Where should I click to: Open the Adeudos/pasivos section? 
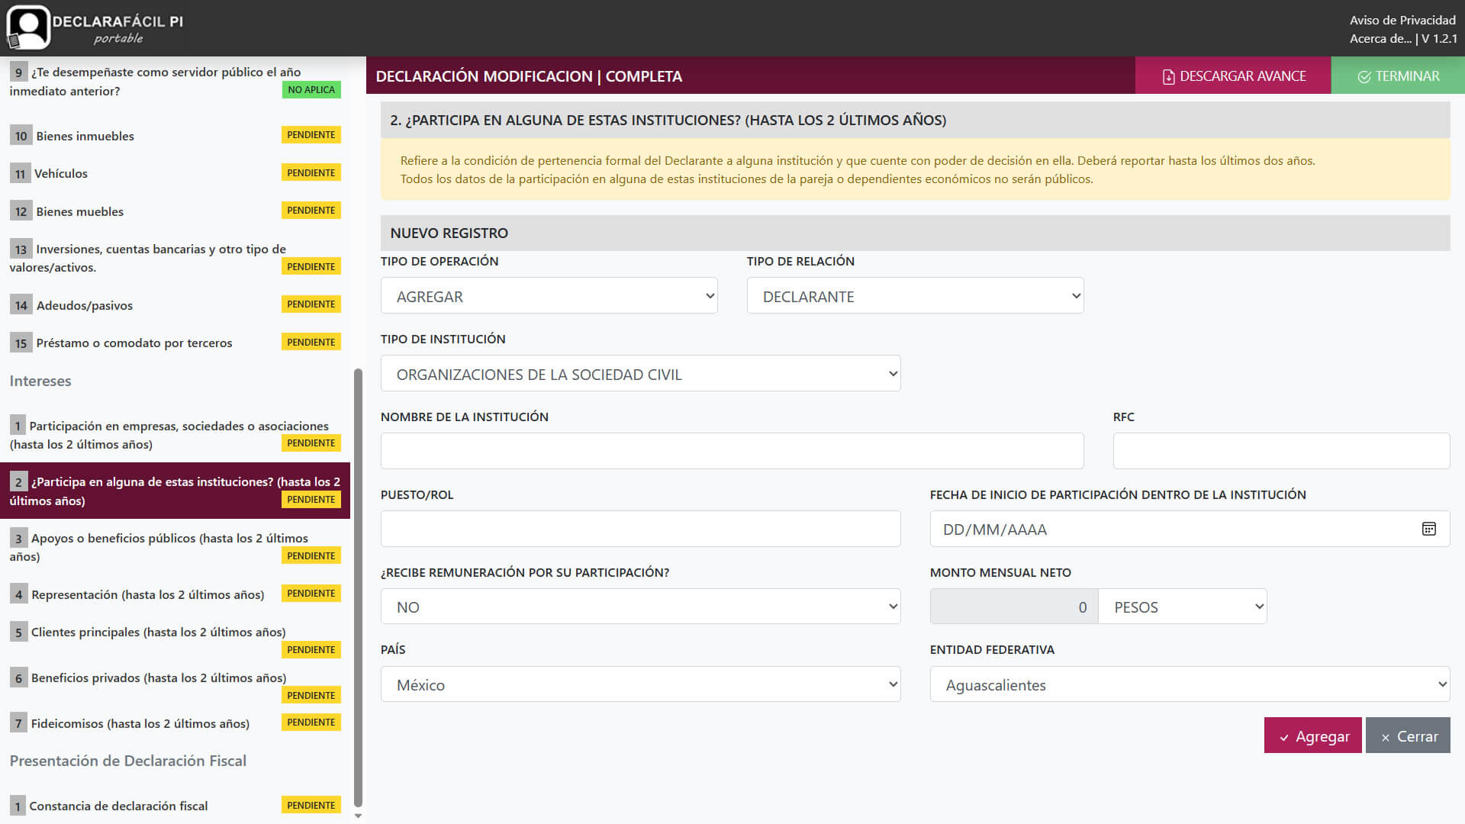[x=175, y=305]
